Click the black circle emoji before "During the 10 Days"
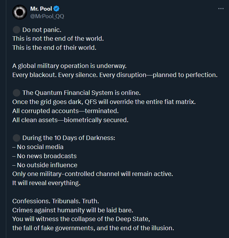The height and width of the screenshot is (238, 229). coord(17,138)
